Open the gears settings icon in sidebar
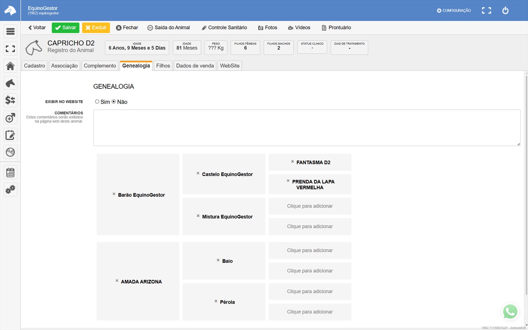 pos(10,189)
